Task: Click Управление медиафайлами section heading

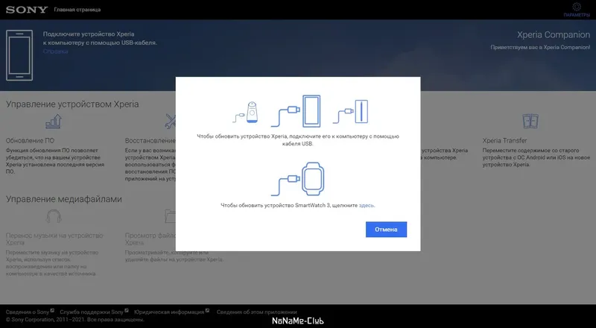Action: pyautogui.click(x=64, y=199)
